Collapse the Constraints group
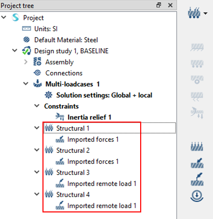213x219 pixels. coord(37,106)
